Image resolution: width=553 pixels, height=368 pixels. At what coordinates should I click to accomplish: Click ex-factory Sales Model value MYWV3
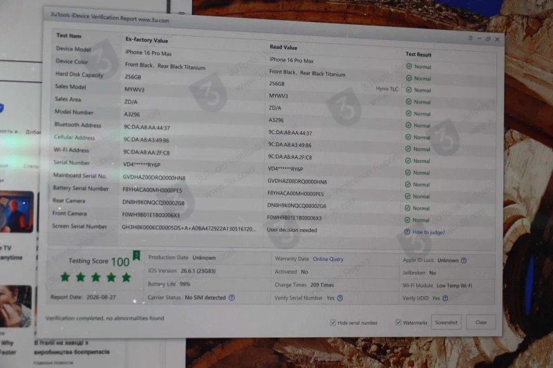[134, 90]
